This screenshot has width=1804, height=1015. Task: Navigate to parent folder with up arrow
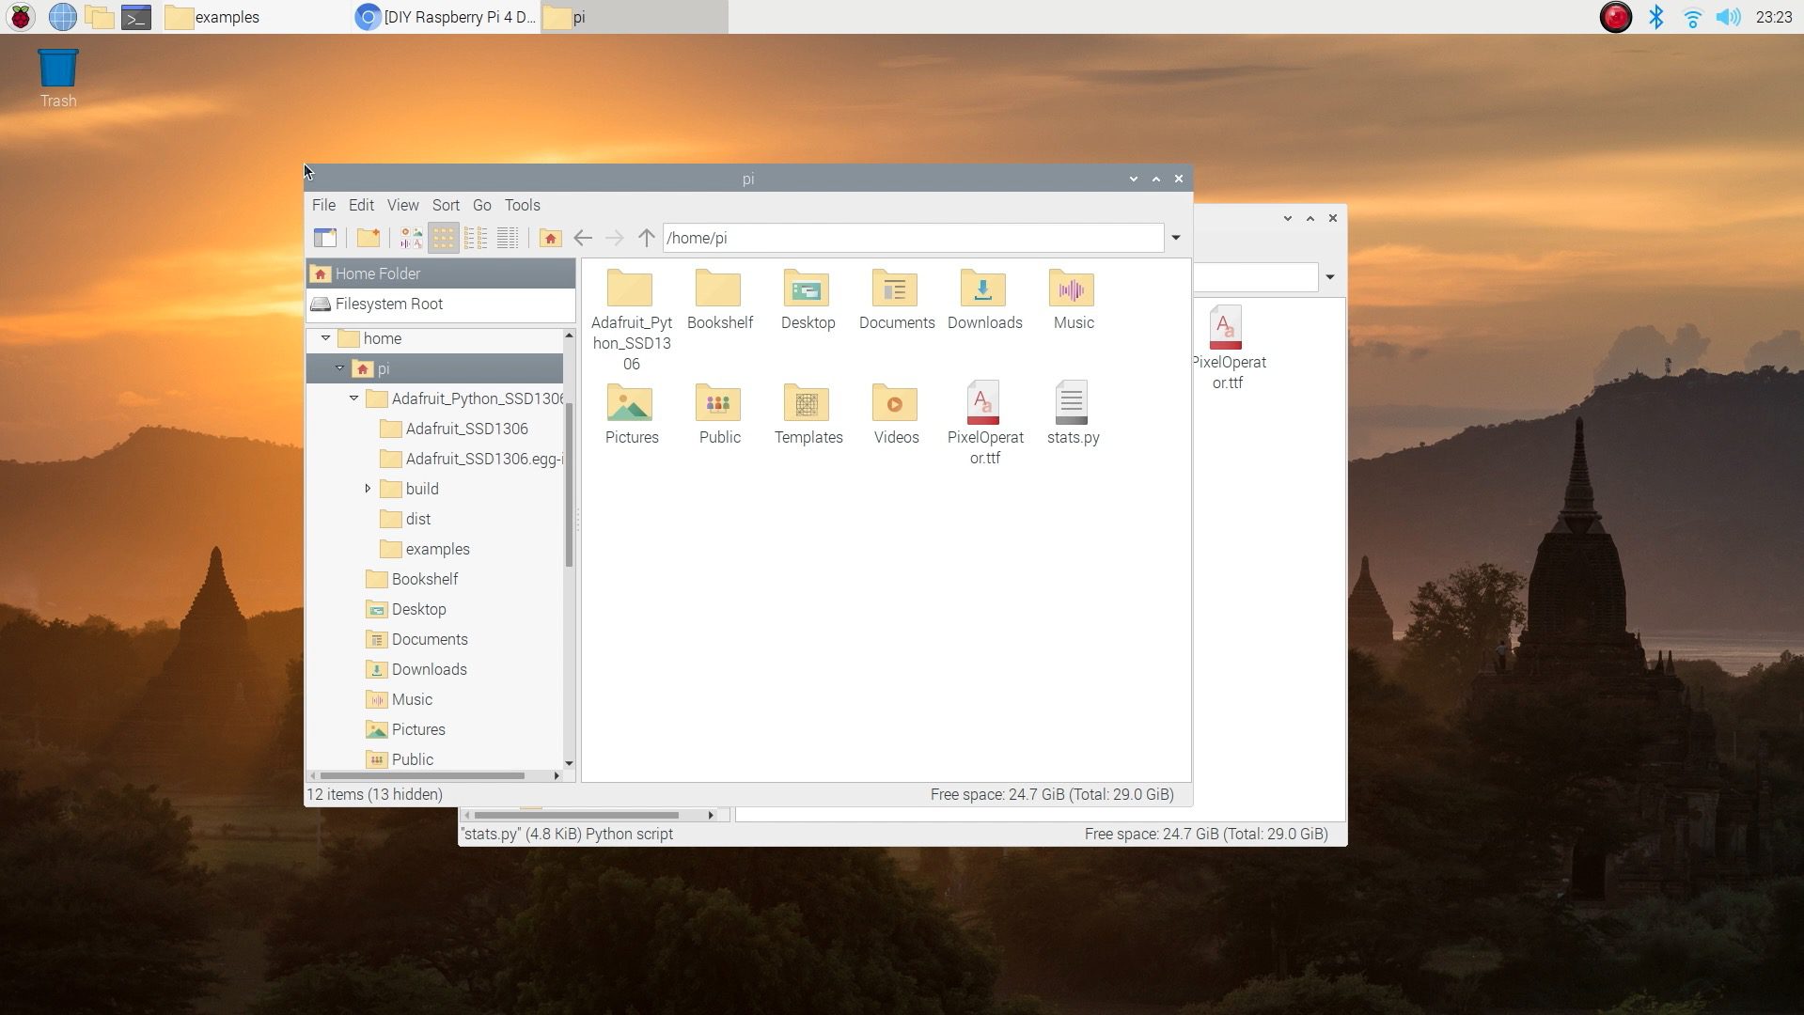pos(646,238)
